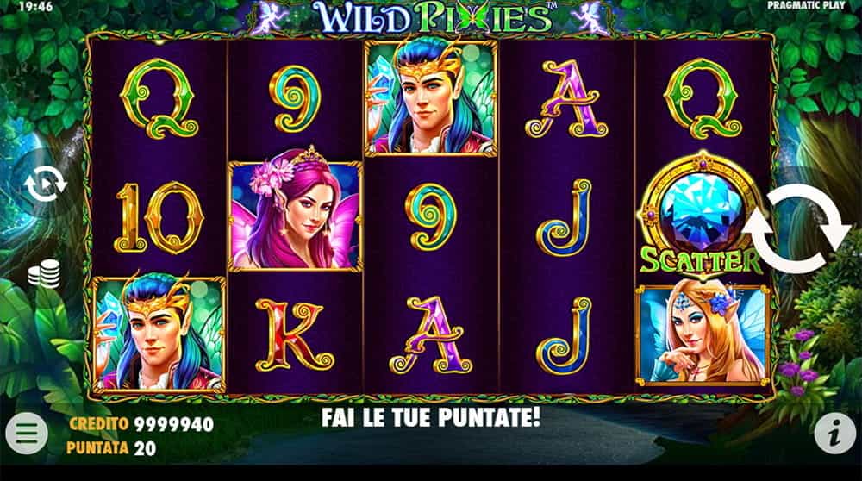Click the Pragmatic Play label
The width and height of the screenshot is (862, 481).
[806, 5]
